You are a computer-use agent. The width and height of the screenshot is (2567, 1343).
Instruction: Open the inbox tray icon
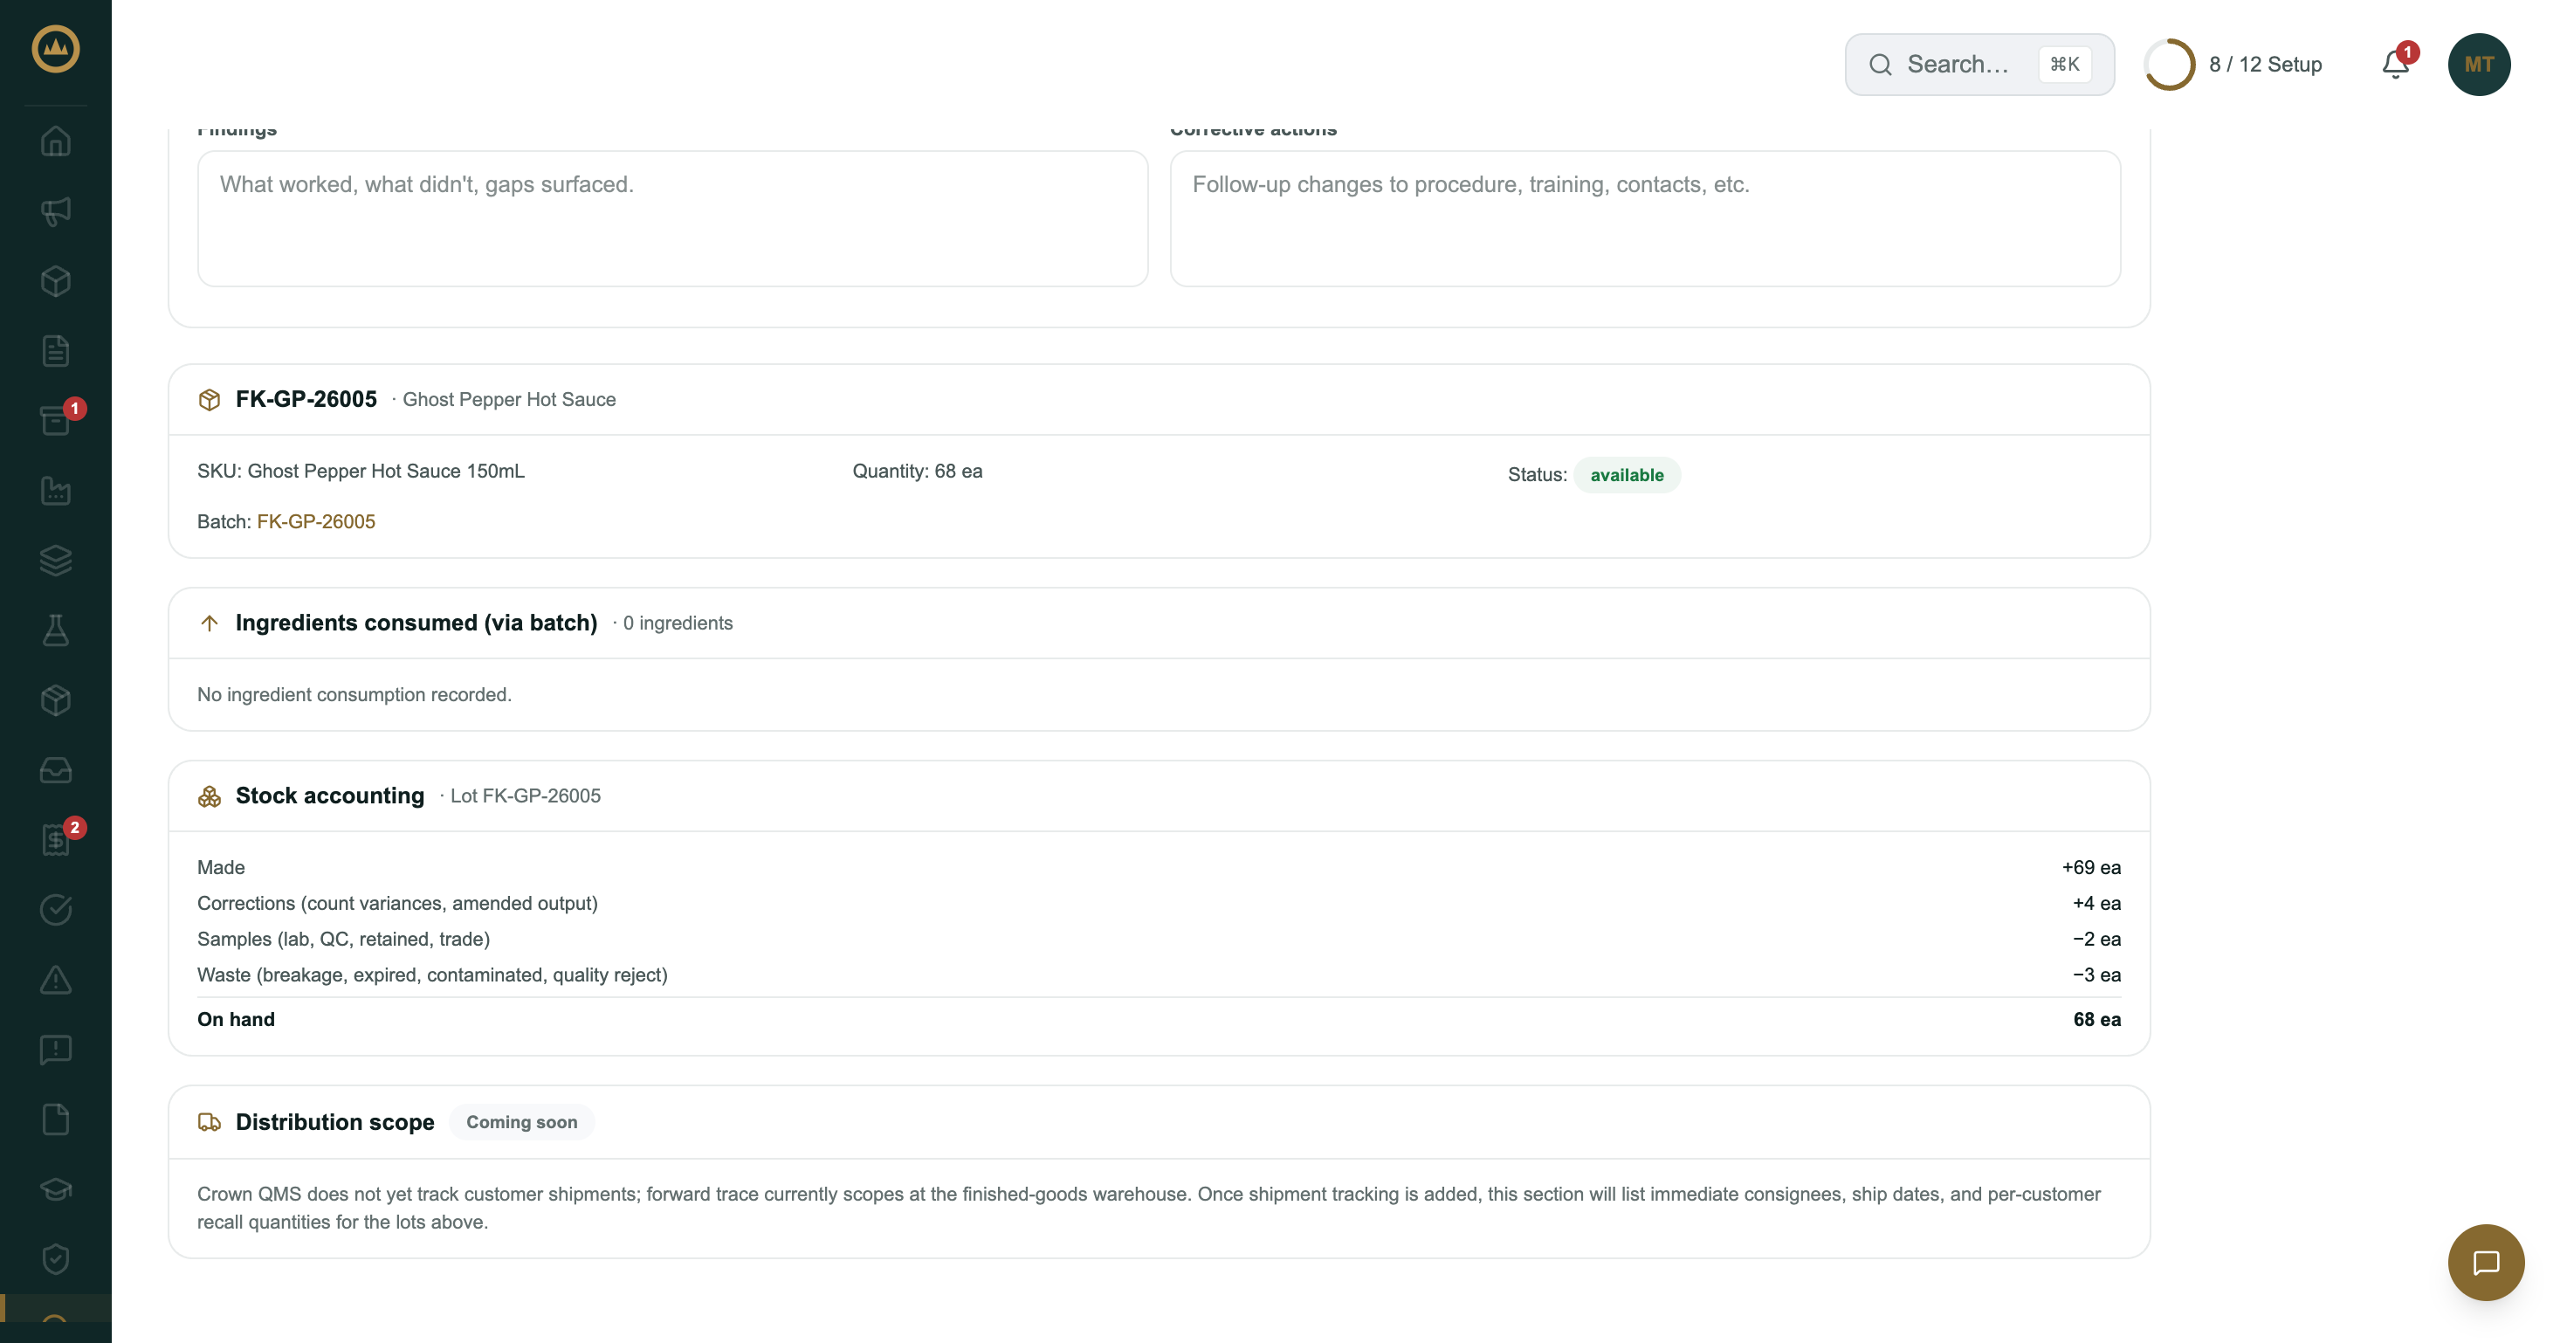(56, 770)
